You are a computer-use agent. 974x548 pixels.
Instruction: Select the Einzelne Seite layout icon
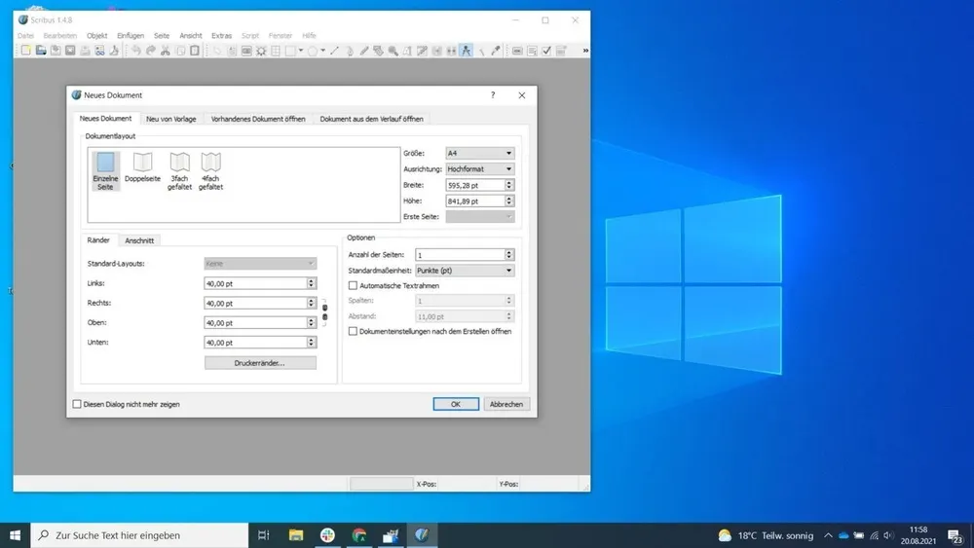(105, 164)
